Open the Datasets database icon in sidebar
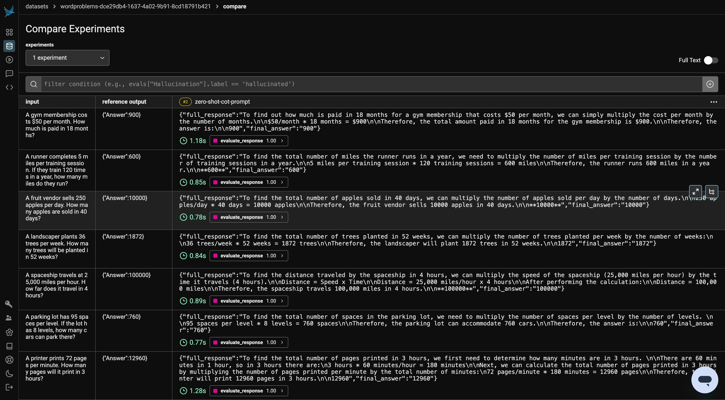 pyautogui.click(x=9, y=46)
